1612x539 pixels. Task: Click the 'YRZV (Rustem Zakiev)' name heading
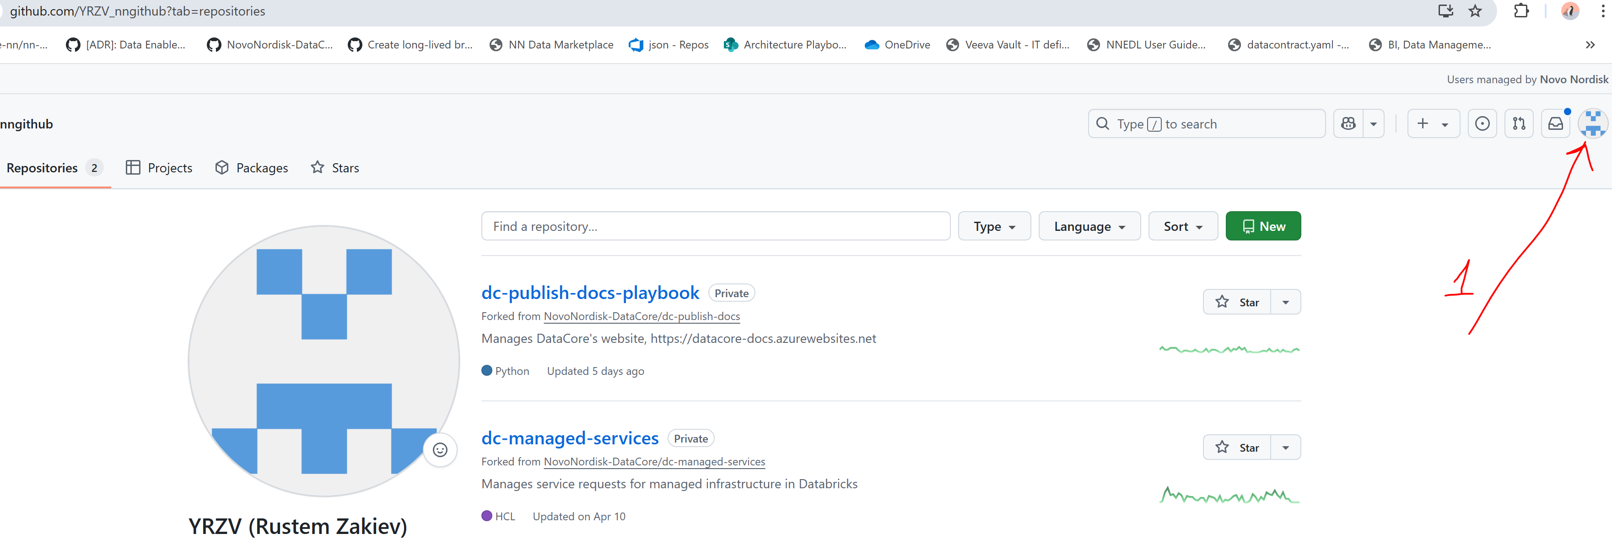point(298,527)
